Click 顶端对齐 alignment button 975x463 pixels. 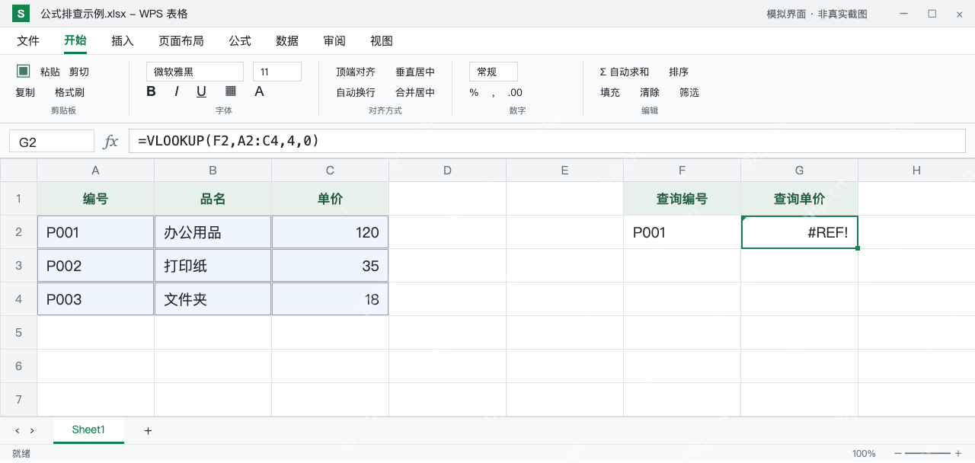[356, 72]
